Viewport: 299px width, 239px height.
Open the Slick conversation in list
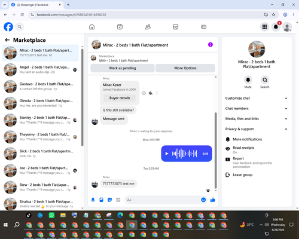click(40, 154)
